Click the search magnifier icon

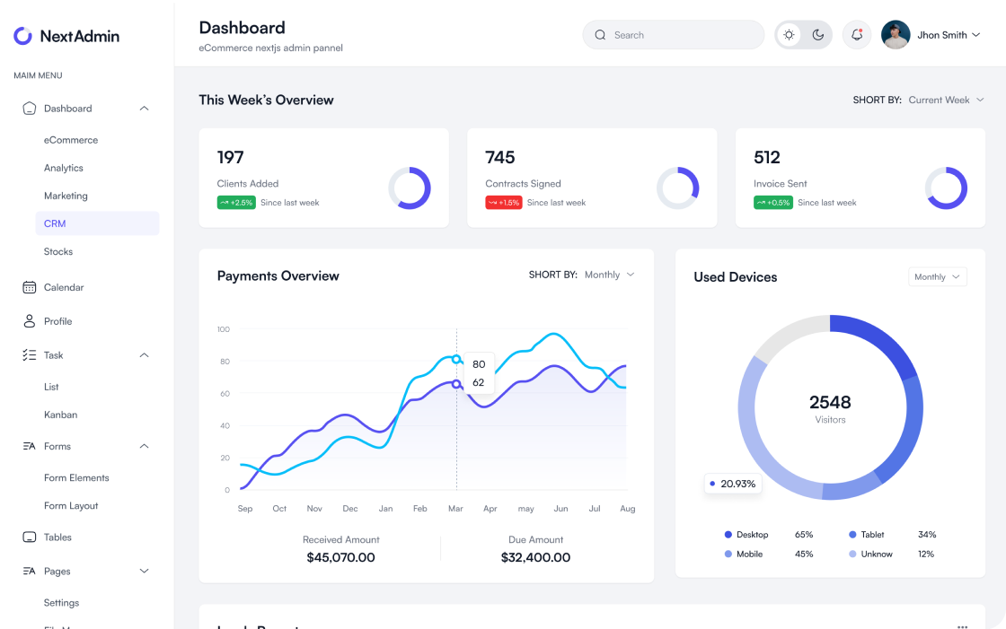600,34
